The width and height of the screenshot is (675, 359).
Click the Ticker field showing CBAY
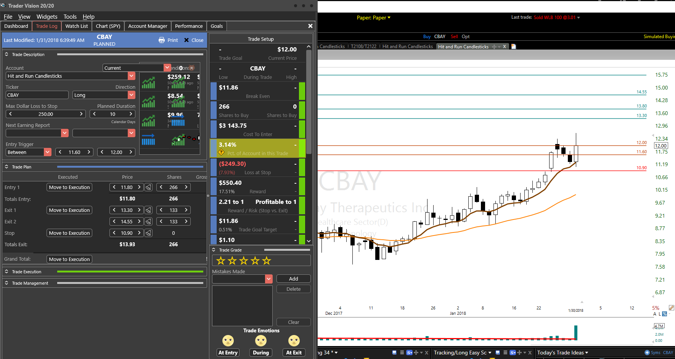pos(37,95)
